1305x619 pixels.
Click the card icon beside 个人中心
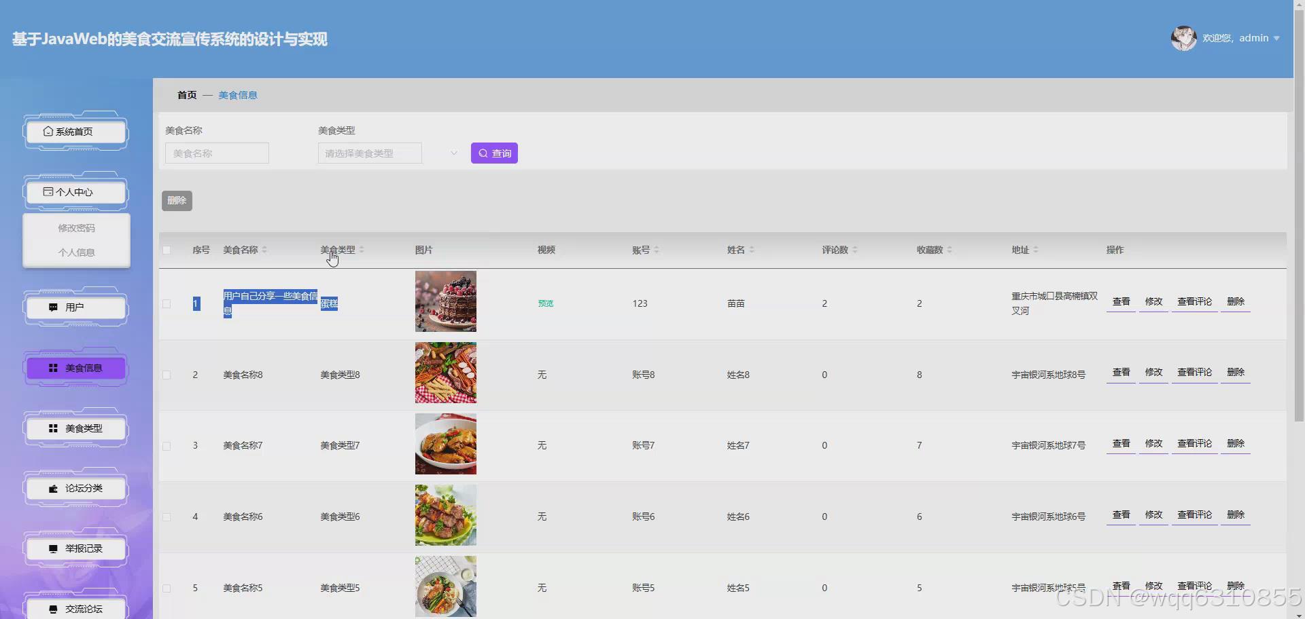click(48, 192)
